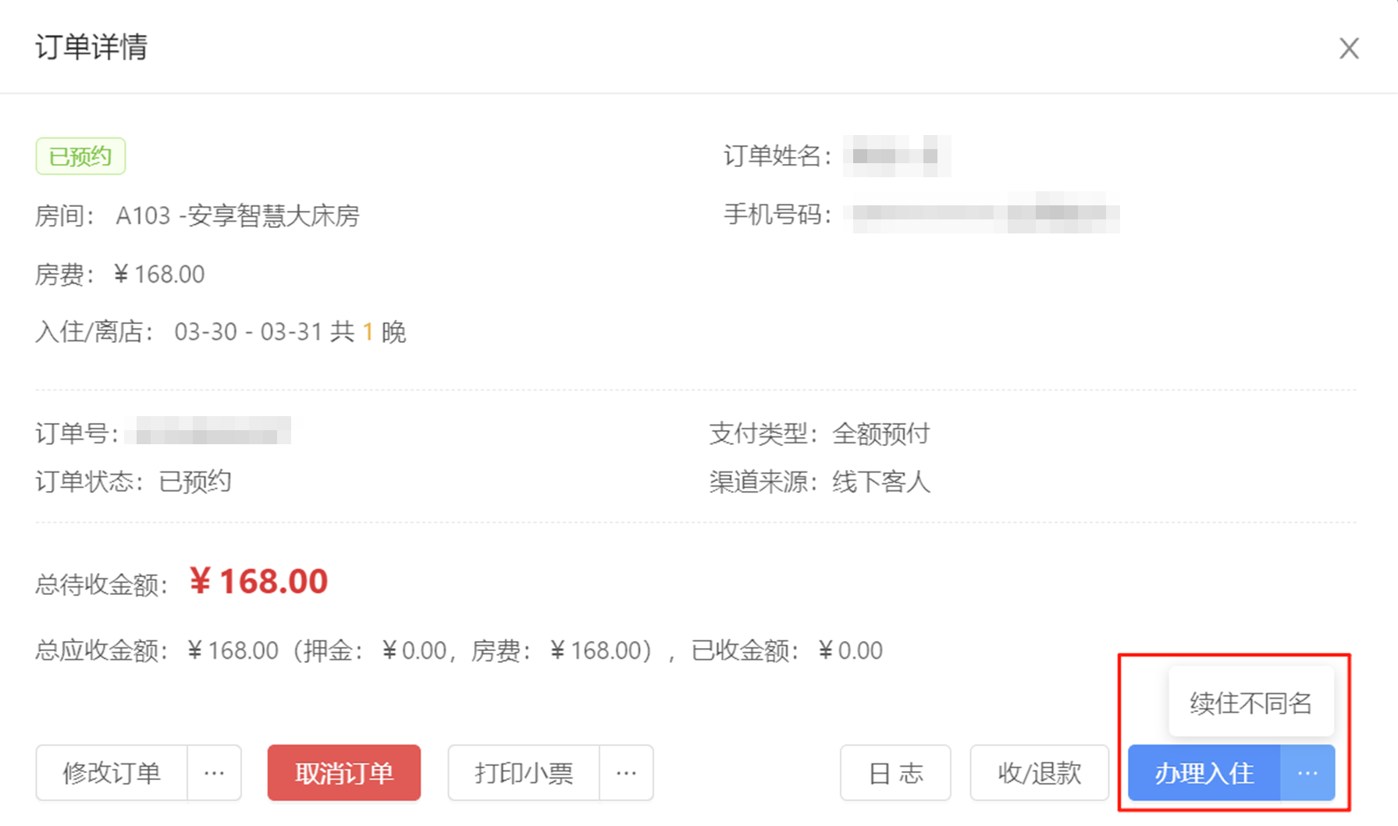1398x826 pixels.
Task: Open more options beside 打印小票
Action: (x=626, y=773)
